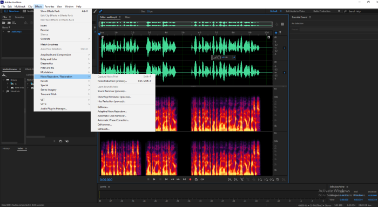This screenshot has height=207, width=378.
Task: Collapse the Drives tree node
Action: (x=3, y=80)
